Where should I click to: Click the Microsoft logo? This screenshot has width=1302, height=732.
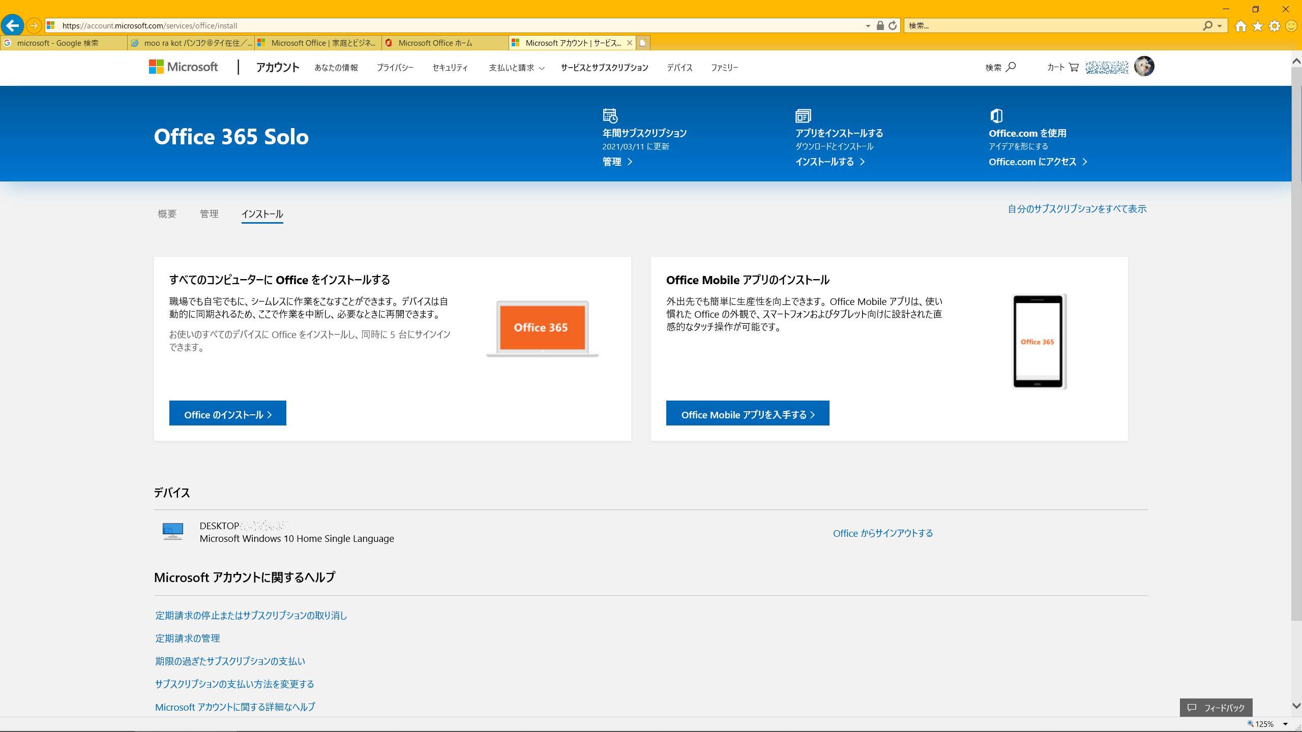(x=183, y=67)
